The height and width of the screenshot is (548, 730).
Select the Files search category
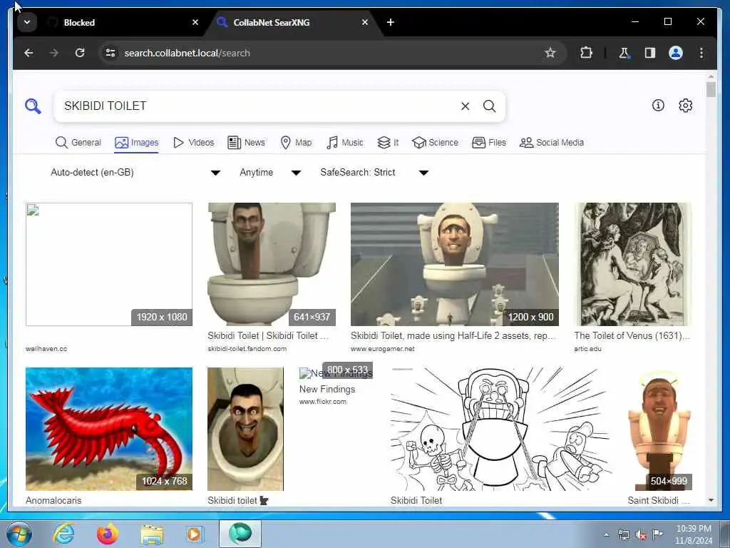coord(489,143)
